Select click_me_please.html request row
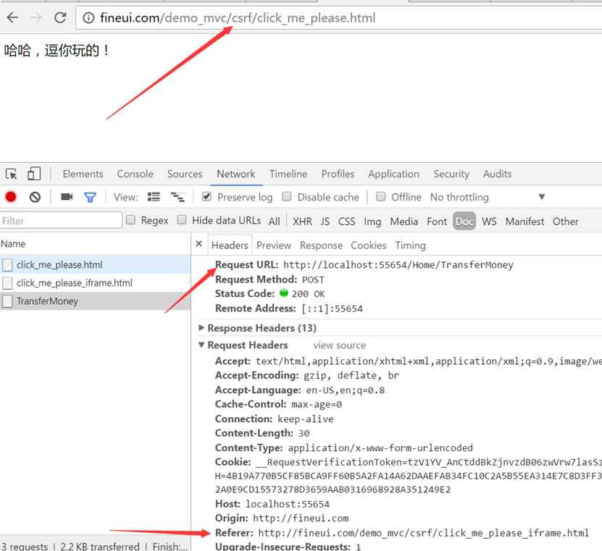 click(x=95, y=265)
